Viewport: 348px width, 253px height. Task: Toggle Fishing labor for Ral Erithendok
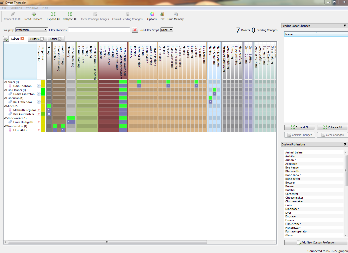[210, 102]
